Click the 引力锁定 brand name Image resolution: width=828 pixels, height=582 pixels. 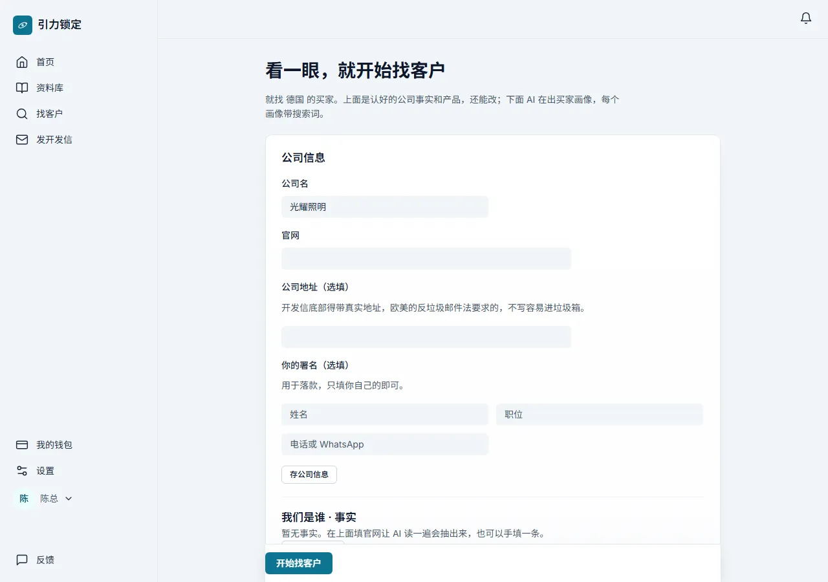click(60, 25)
